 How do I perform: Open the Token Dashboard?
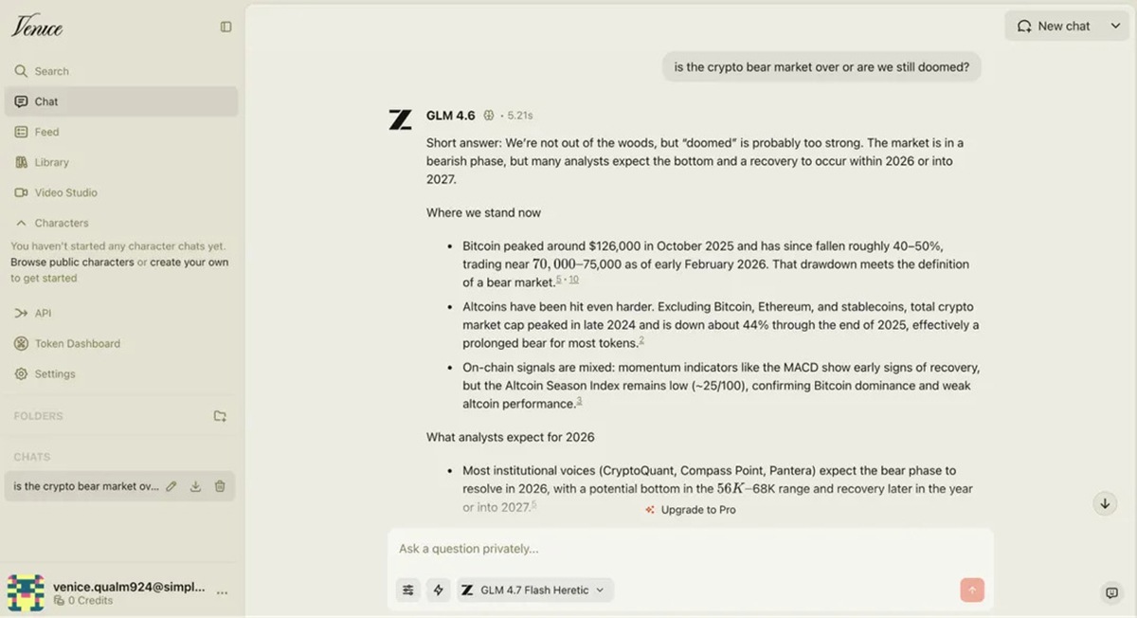(77, 343)
